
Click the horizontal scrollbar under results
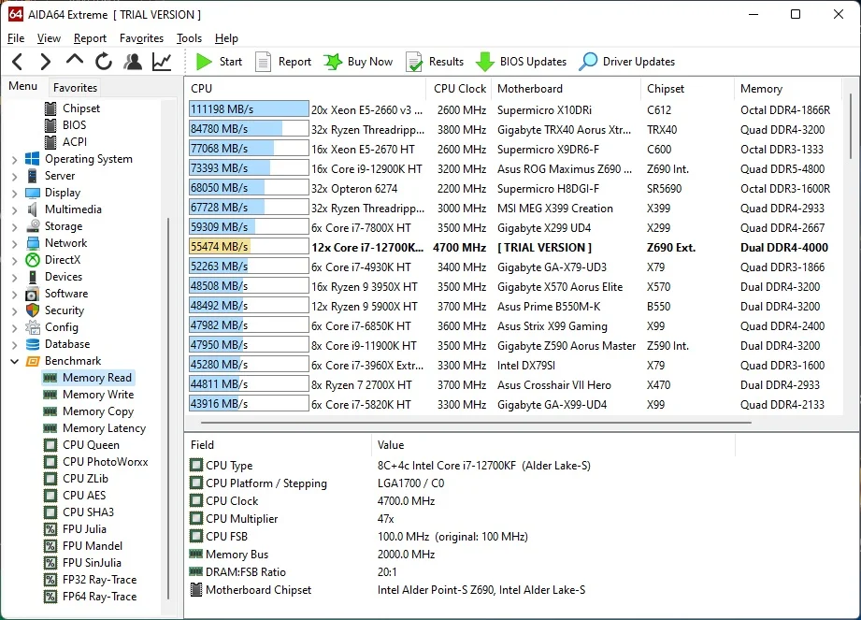[476, 423]
